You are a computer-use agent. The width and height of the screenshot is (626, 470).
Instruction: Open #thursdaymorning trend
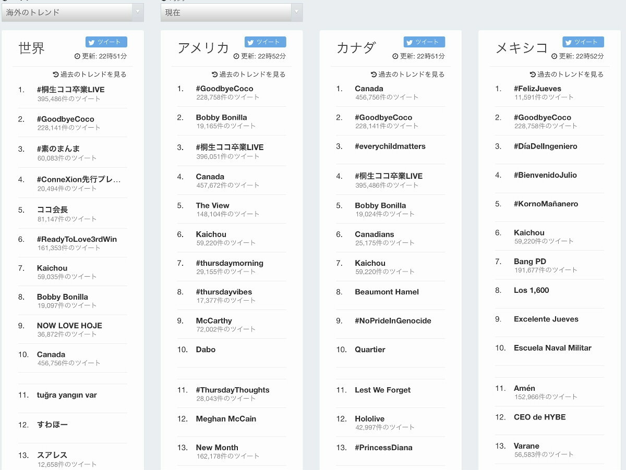(230, 263)
